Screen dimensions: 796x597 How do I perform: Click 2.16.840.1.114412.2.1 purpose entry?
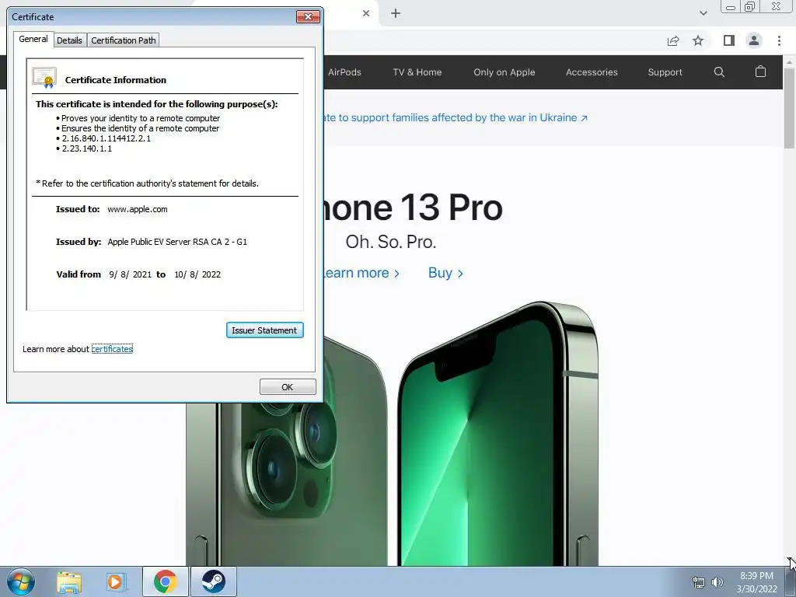pos(106,138)
